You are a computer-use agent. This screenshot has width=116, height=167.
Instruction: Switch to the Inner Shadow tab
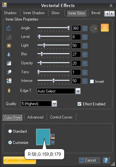pyautogui.click(x=34, y=13)
